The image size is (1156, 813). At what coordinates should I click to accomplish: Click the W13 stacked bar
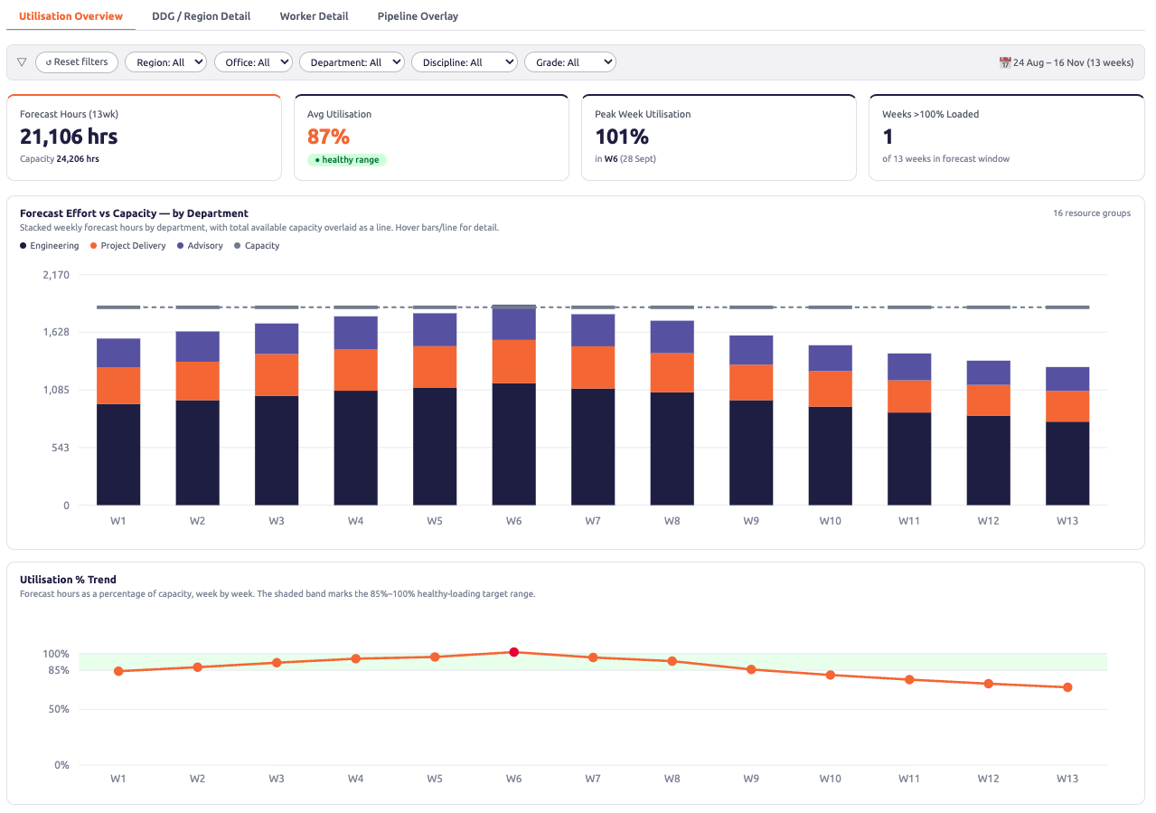[x=1067, y=436]
